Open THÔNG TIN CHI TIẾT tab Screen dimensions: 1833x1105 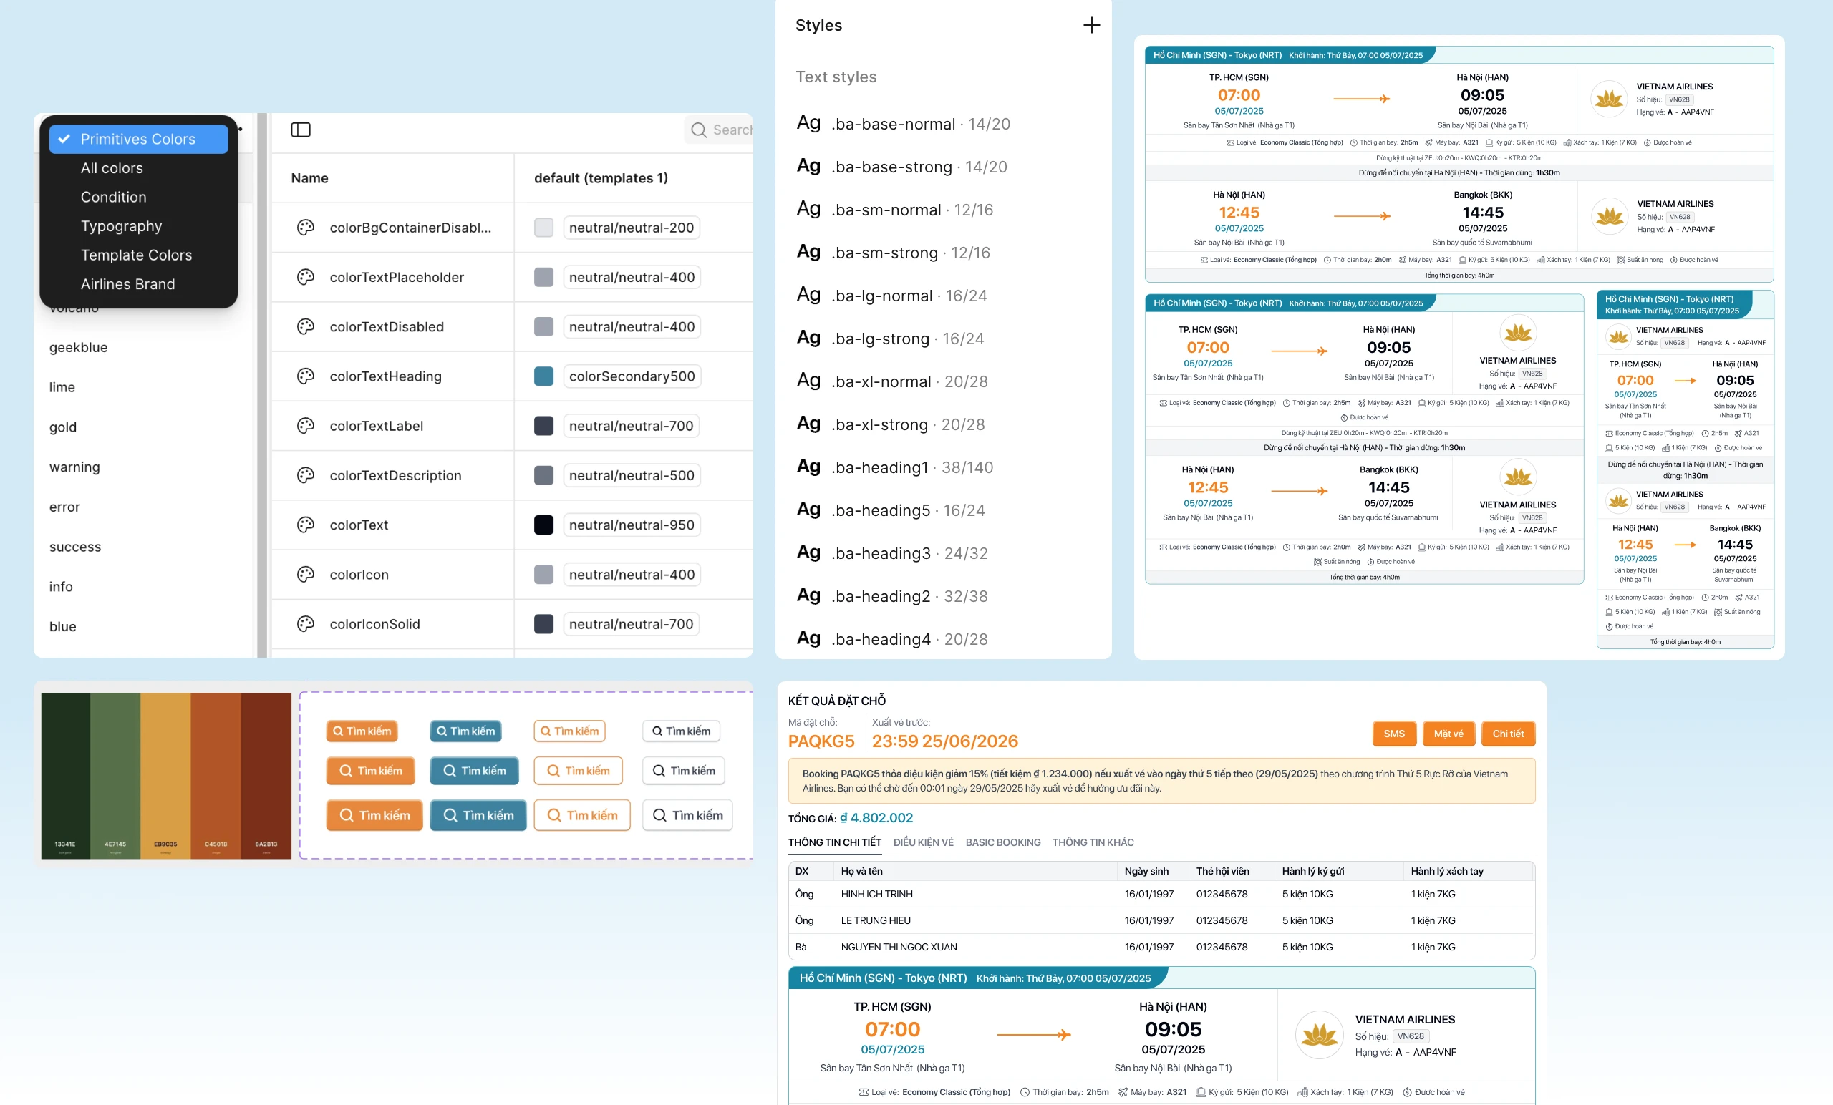834,842
